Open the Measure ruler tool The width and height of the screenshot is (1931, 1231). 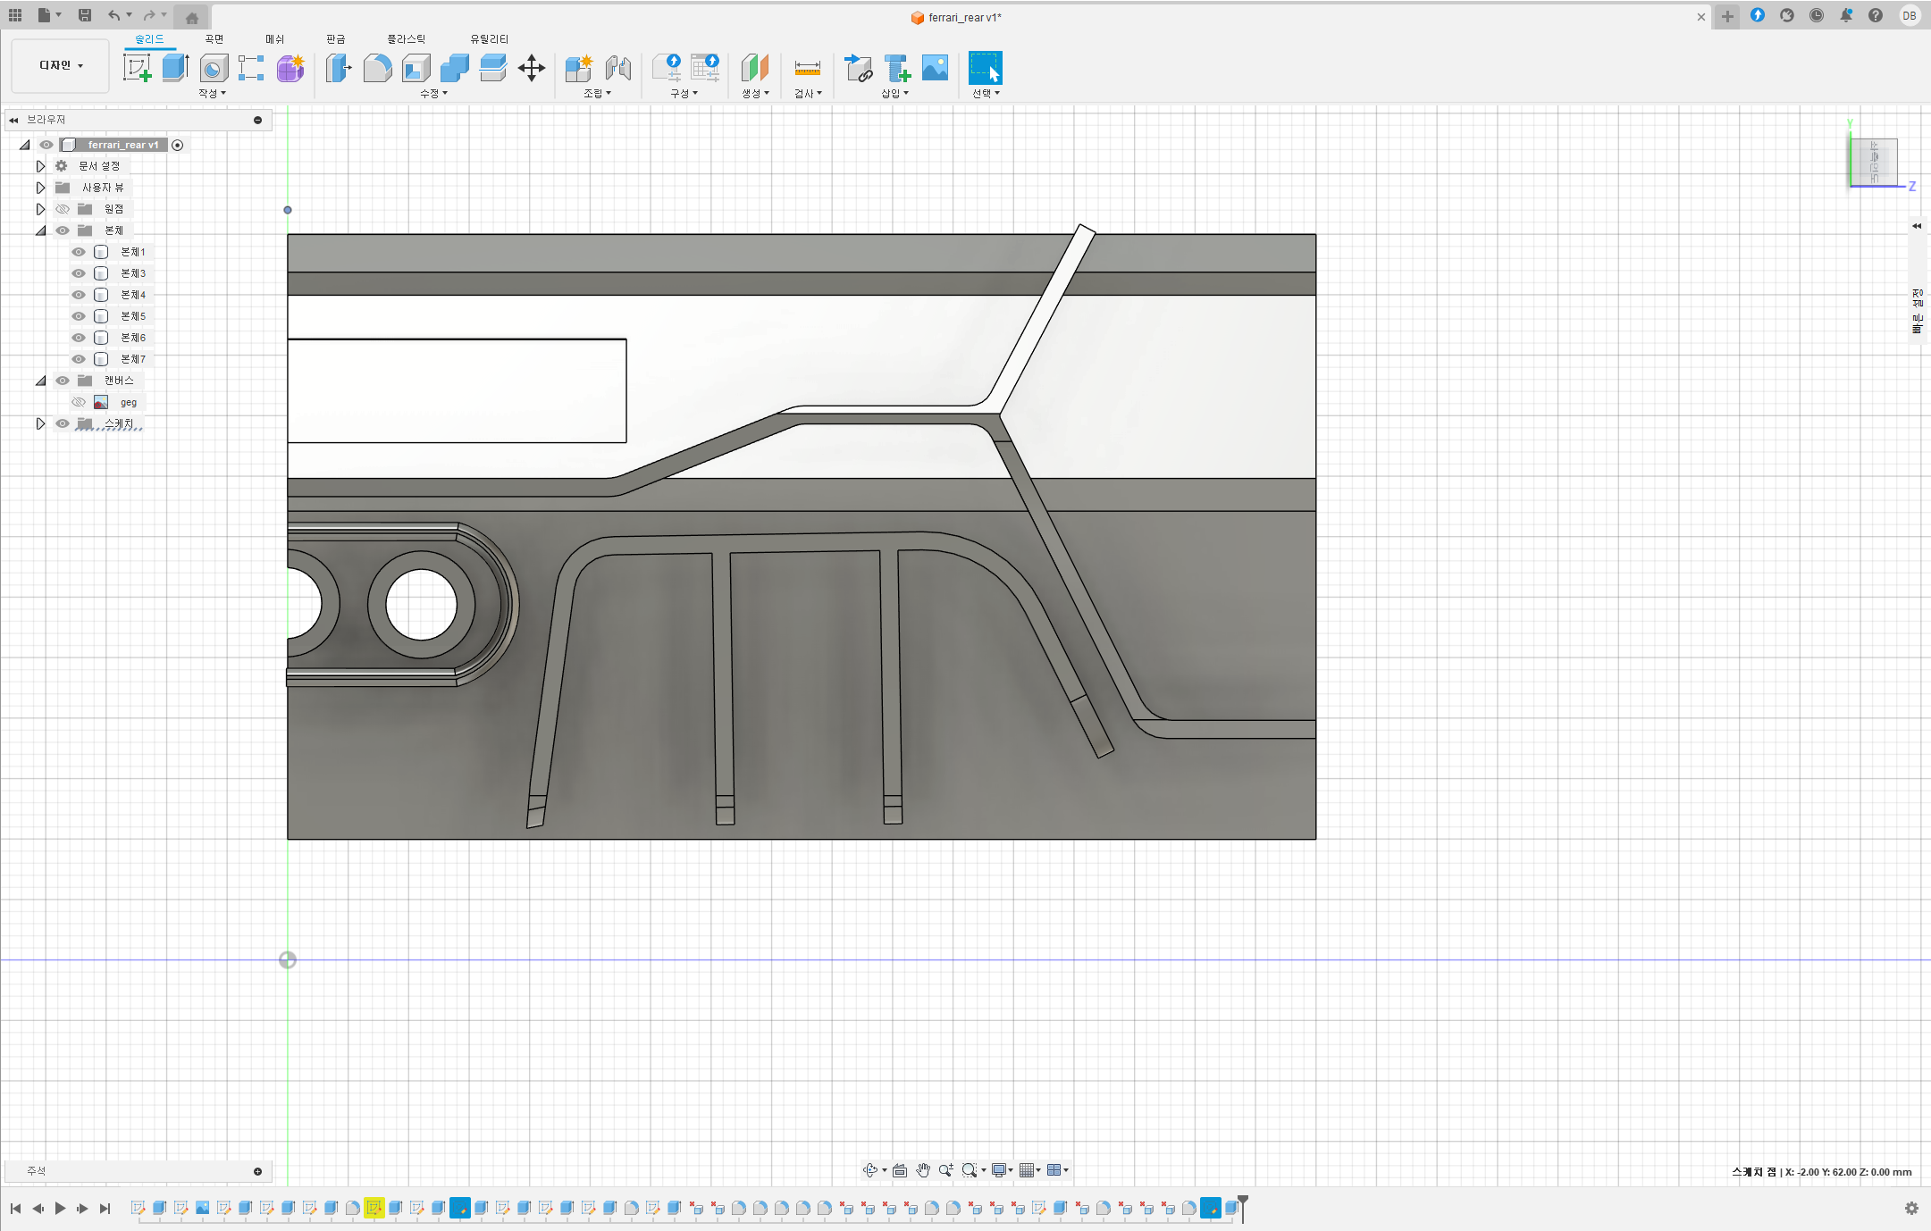pyautogui.click(x=807, y=68)
